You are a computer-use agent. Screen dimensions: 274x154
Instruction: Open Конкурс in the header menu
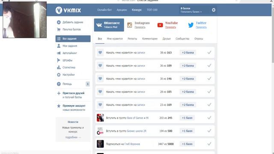(137, 10)
